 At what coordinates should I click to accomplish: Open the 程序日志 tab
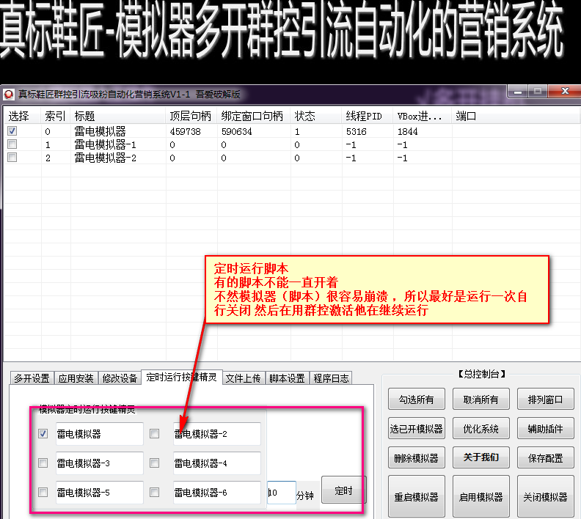click(x=331, y=378)
